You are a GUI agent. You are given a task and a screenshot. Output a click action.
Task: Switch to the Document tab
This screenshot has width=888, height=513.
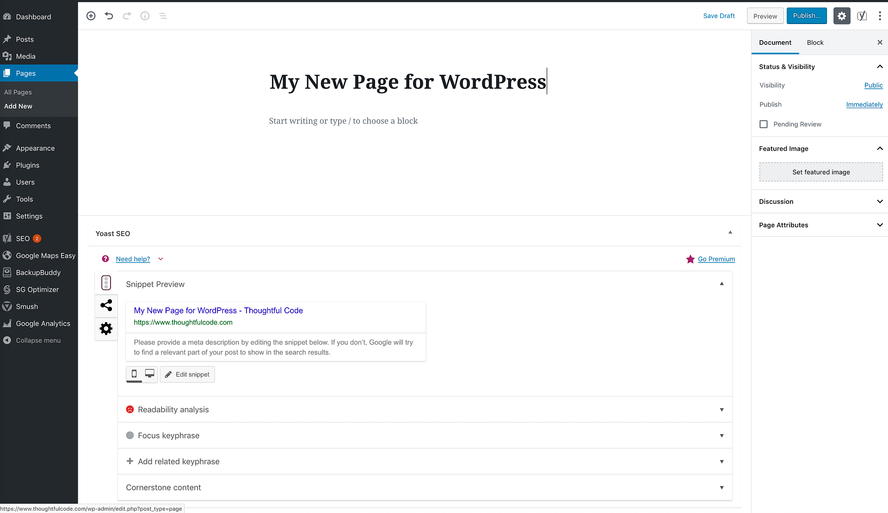[x=775, y=42]
